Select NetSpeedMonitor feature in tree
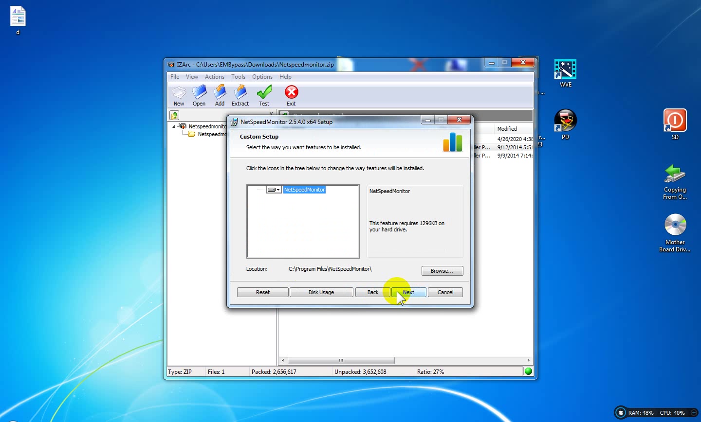The height and width of the screenshot is (422, 701). coord(304,190)
